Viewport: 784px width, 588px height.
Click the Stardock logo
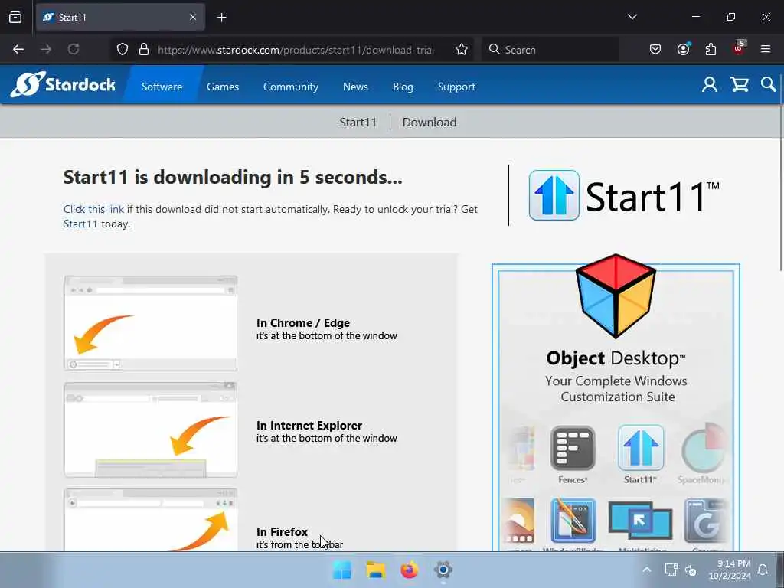tap(63, 84)
